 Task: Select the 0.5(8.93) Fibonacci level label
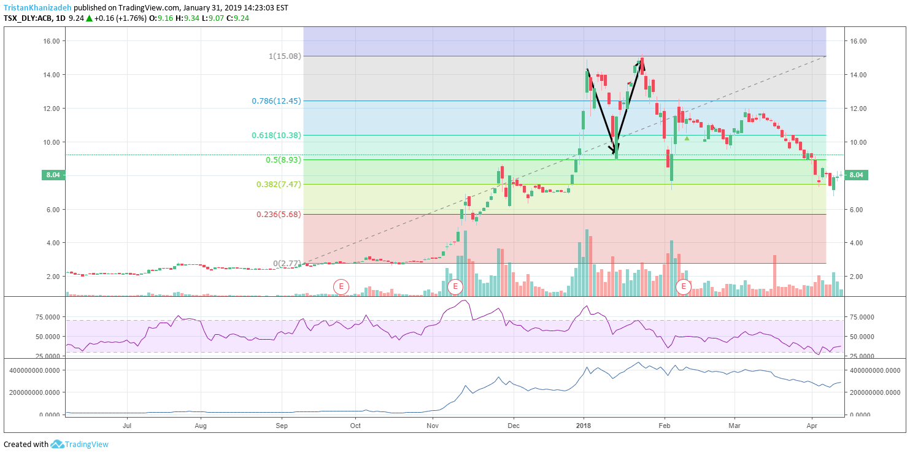283,159
